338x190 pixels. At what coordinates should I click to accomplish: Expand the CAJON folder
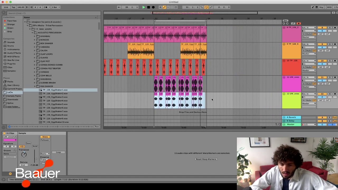point(35,50)
